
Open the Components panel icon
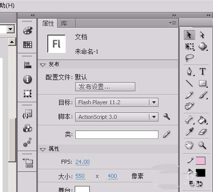27,128
